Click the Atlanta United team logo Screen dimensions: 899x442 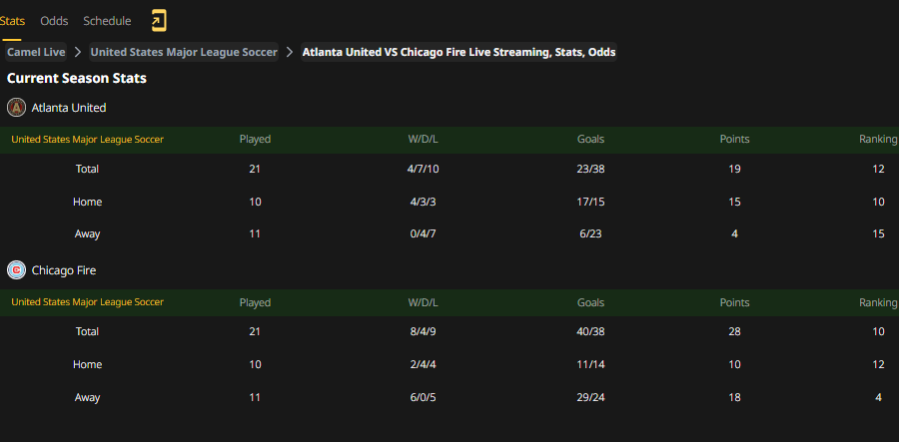[17, 107]
